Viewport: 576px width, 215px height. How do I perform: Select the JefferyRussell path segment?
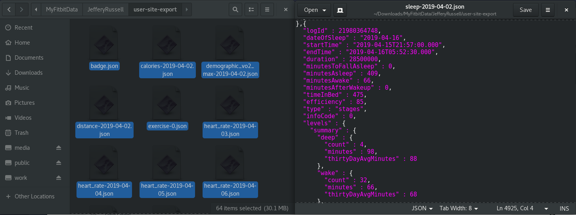pos(105,9)
